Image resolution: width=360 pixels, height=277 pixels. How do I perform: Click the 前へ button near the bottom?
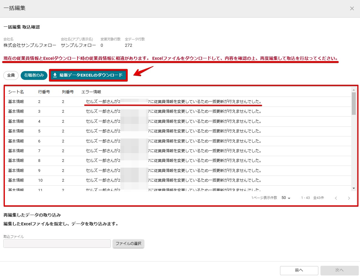(299, 270)
